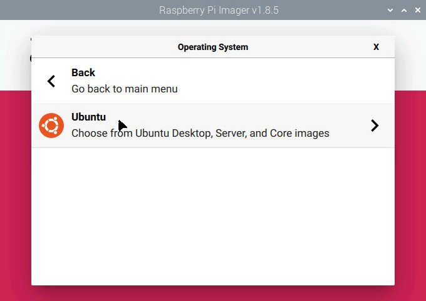Click the Raspberry Pi Imager v1.8.5 title bar
This screenshot has width=426, height=301.
[213, 10]
